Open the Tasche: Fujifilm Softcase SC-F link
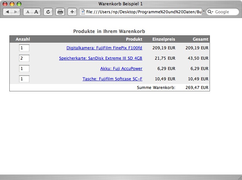The width and height of the screenshot is (242, 180). [112, 79]
